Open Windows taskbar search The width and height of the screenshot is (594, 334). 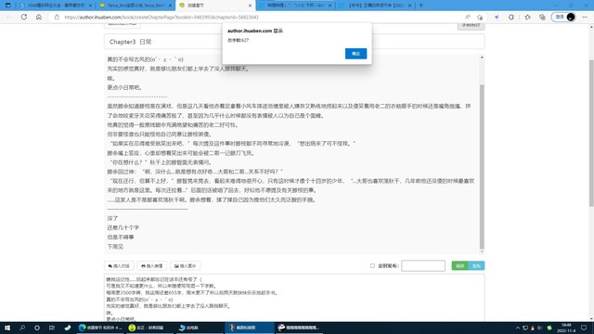[x=22, y=328]
